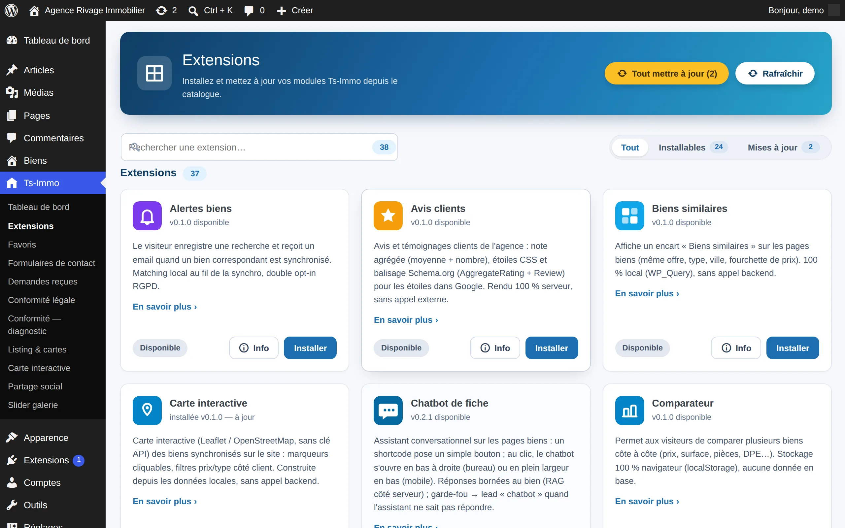Install the Biens similaires extension
845x528 pixels.
click(x=793, y=348)
